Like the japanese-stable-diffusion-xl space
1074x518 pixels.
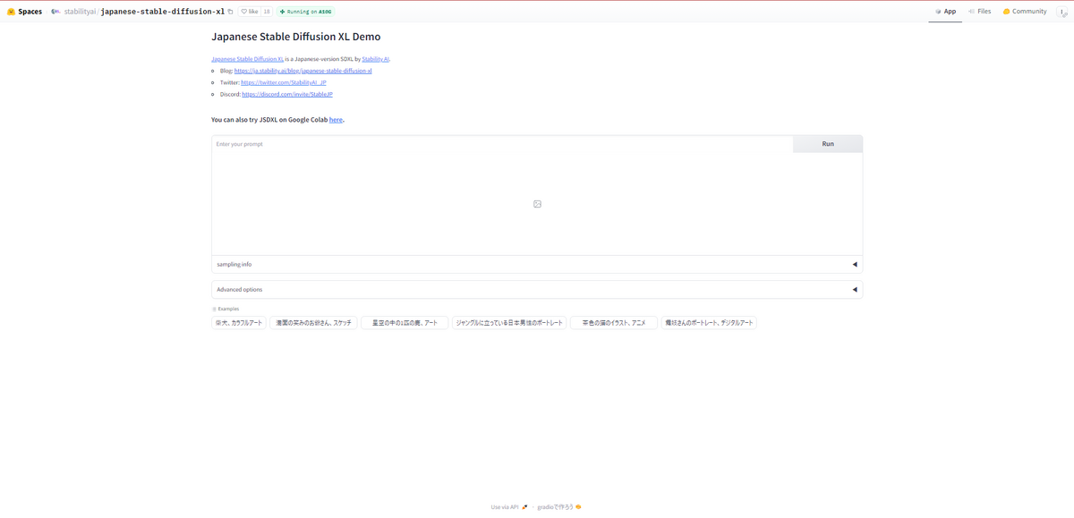click(250, 12)
